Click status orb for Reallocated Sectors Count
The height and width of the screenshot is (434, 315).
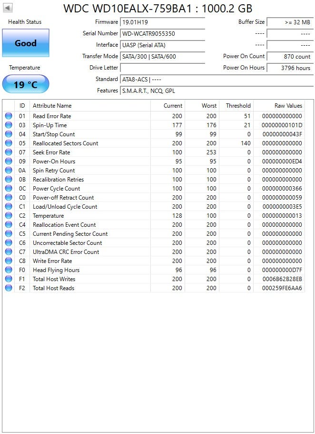[x=9, y=143]
